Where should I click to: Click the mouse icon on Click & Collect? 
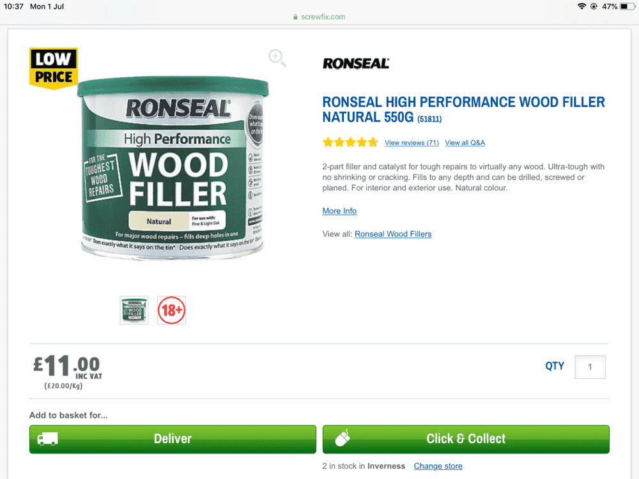pyautogui.click(x=343, y=438)
